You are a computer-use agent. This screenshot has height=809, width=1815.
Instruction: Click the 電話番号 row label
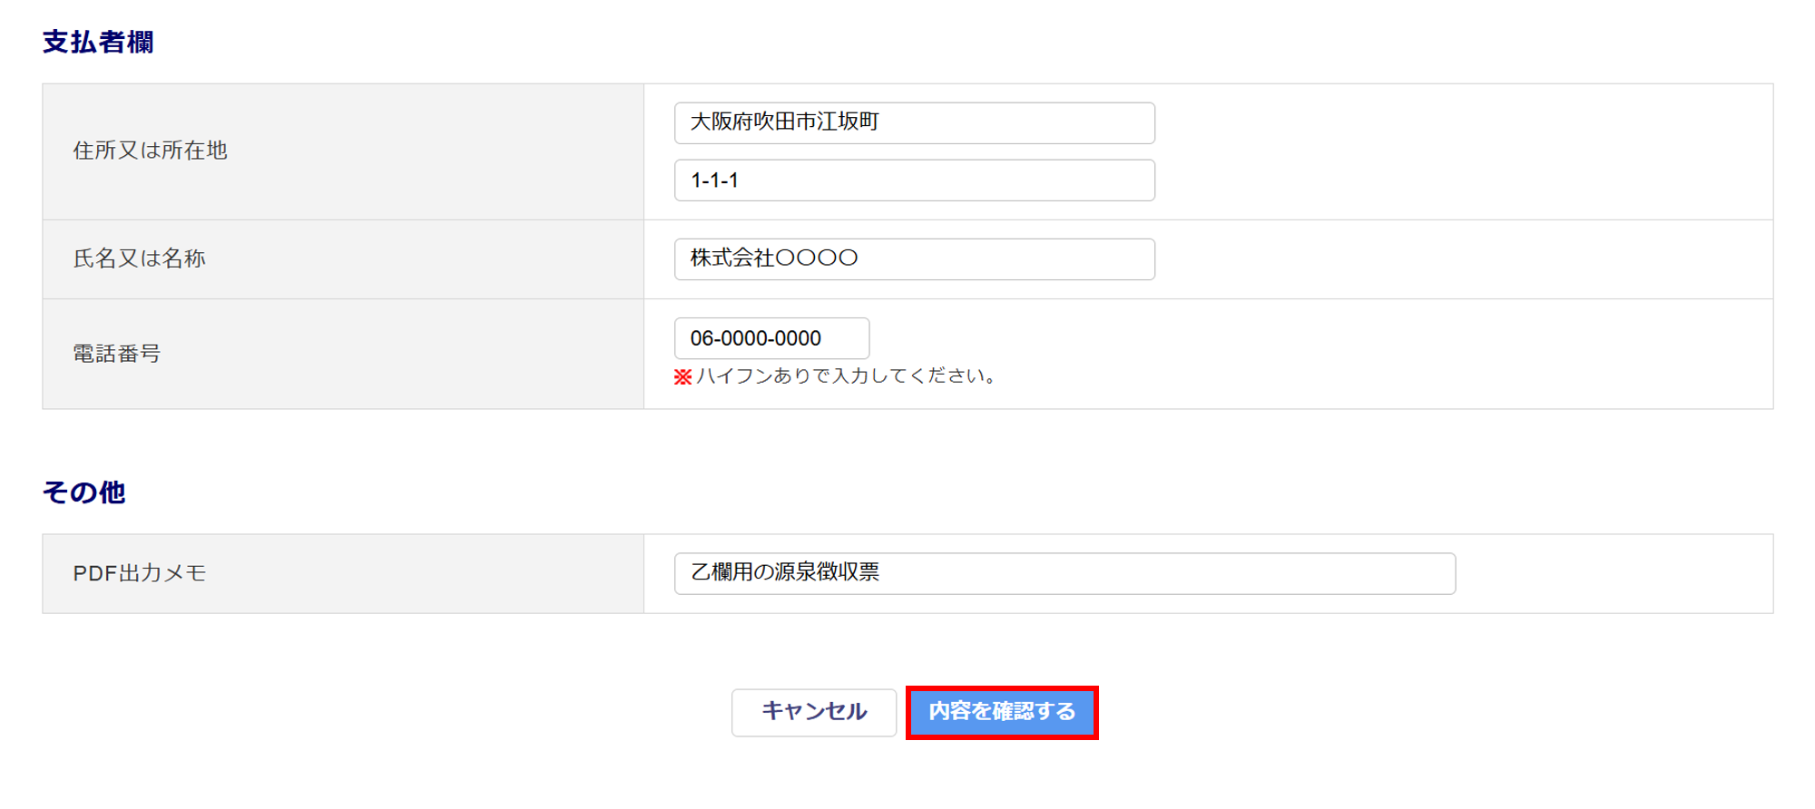tap(116, 354)
